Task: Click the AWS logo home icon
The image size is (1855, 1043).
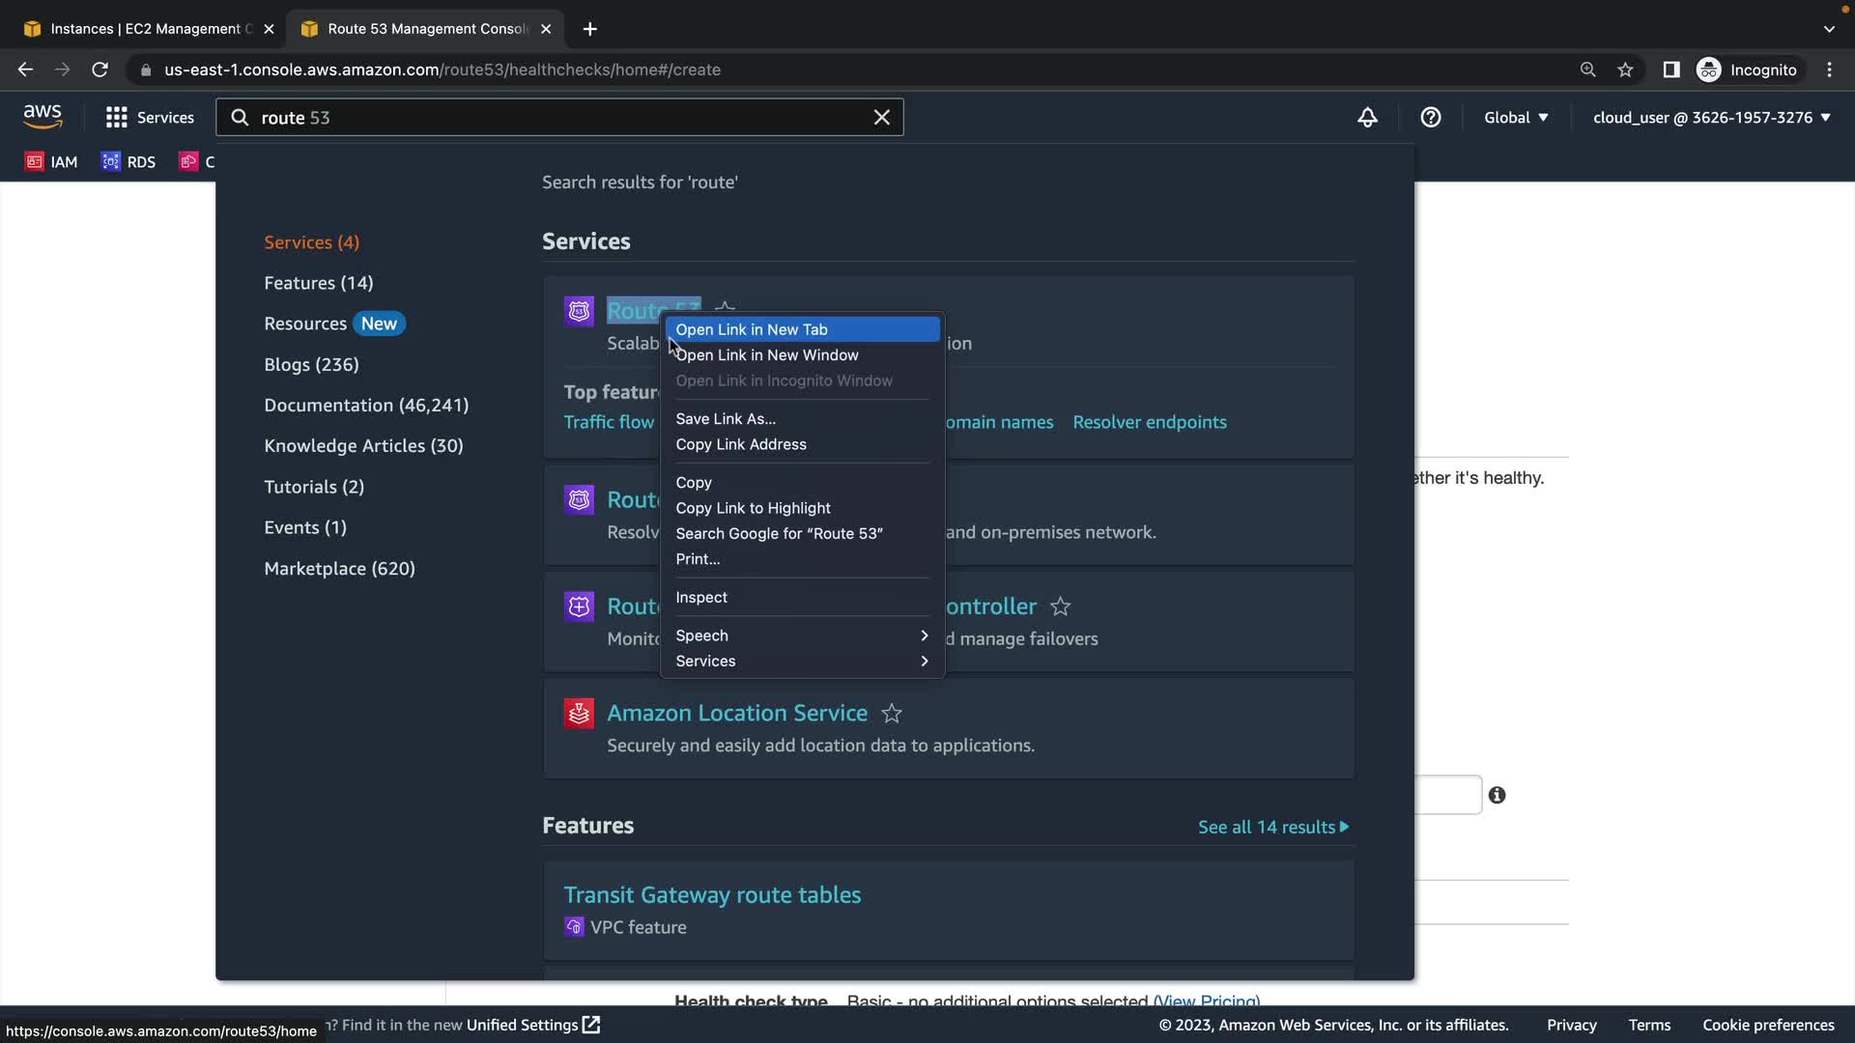Action: coord(43,117)
